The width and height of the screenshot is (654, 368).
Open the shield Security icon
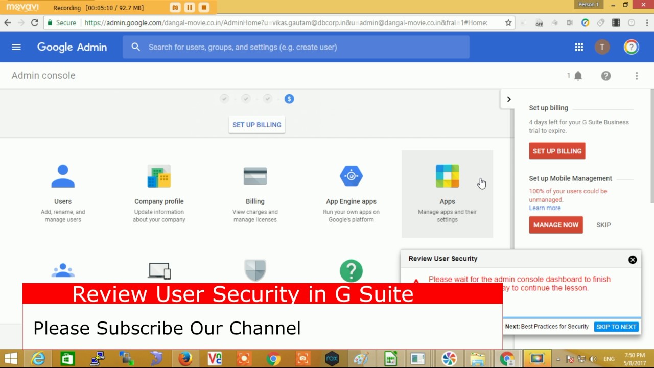tap(255, 271)
